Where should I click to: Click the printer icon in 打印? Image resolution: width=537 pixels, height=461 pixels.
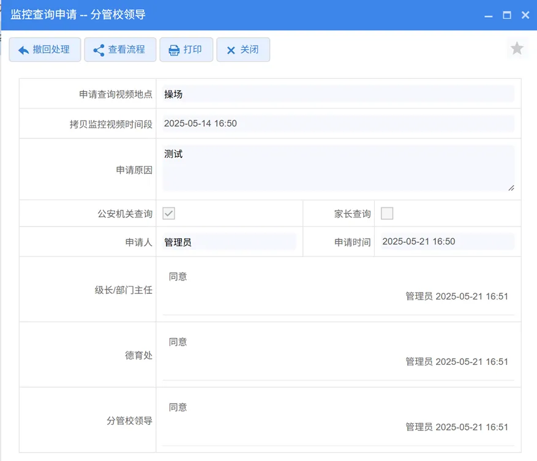coord(174,50)
